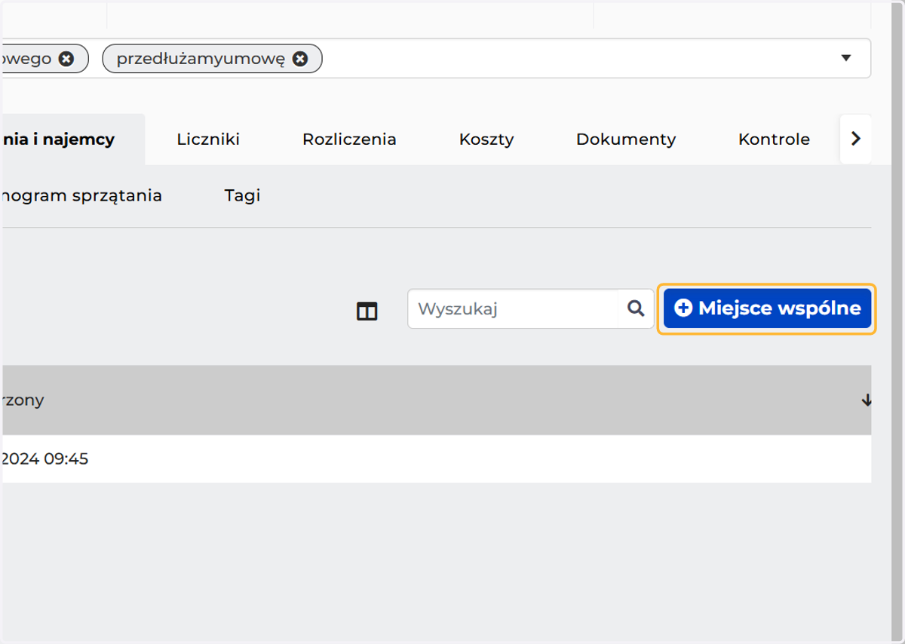This screenshot has width=905, height=644.
Task: Click the magnifier search button
Action: coord(636,308)
